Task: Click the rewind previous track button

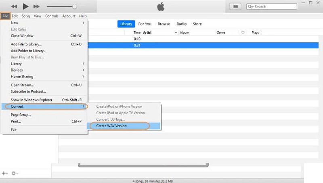Action: point(14,6)
